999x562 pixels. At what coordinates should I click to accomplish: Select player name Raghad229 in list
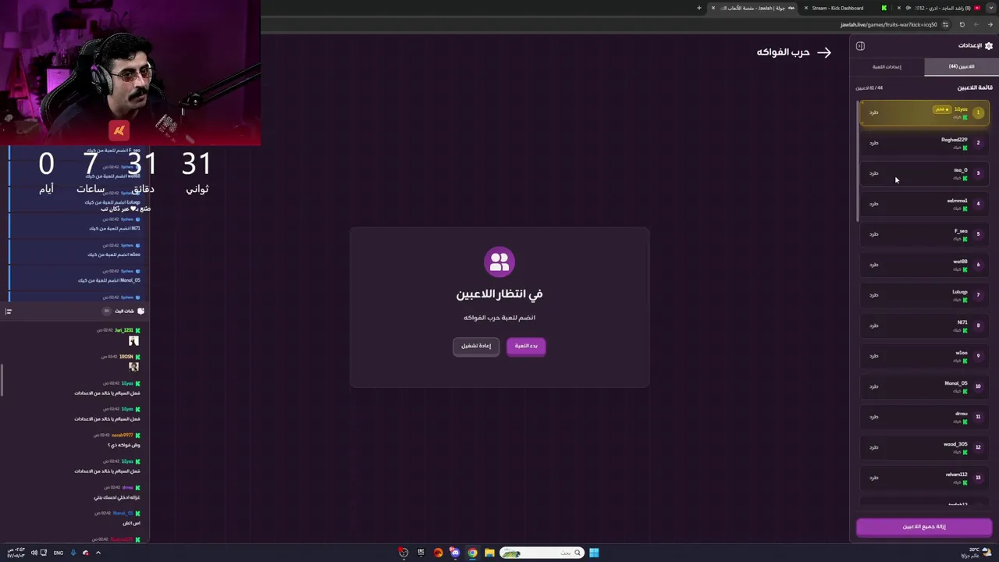click(x=954, y=140)
